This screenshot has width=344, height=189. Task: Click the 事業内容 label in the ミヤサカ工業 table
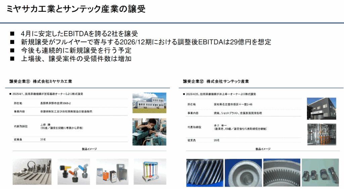(19, 111)
